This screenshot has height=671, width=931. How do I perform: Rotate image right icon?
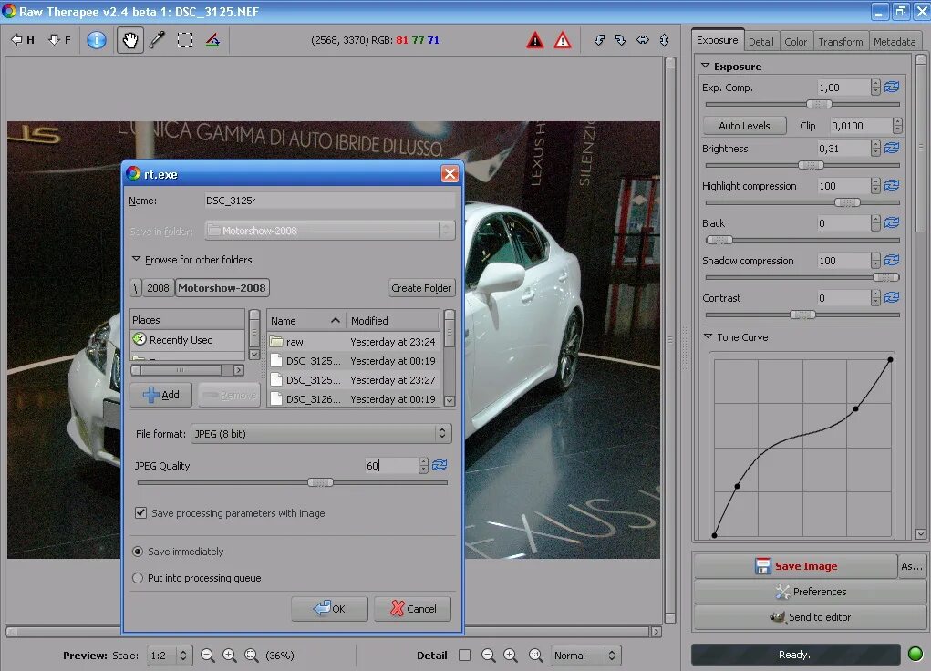pos(621,40)
